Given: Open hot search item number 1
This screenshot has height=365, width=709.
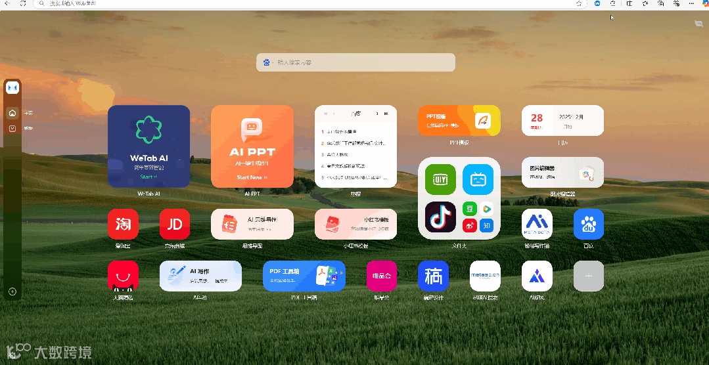Looking at the screenshot, I should pos(339,131).
